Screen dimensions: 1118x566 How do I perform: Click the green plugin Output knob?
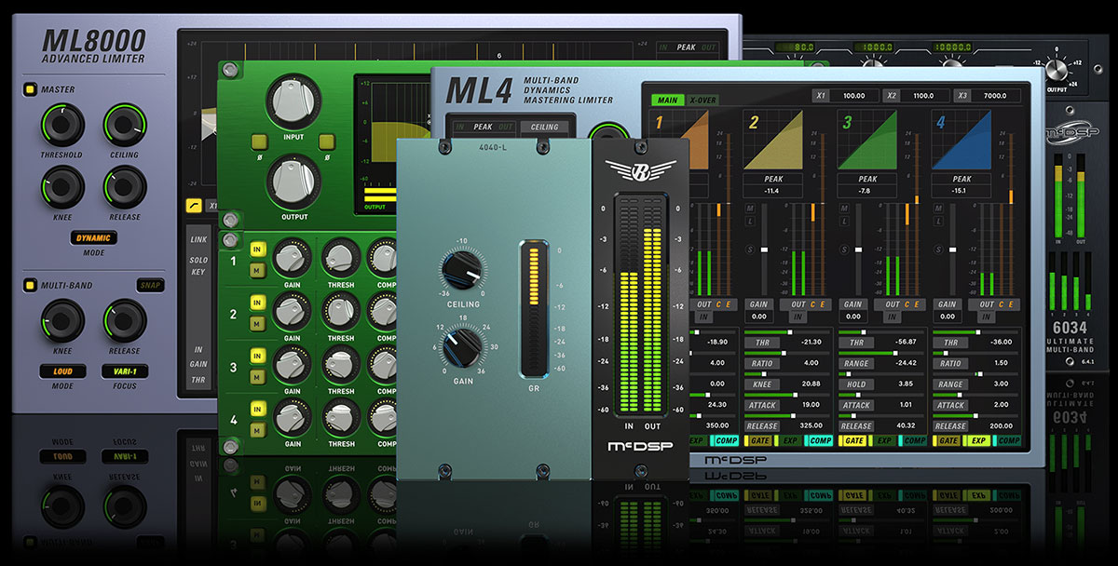click(293, 180)
